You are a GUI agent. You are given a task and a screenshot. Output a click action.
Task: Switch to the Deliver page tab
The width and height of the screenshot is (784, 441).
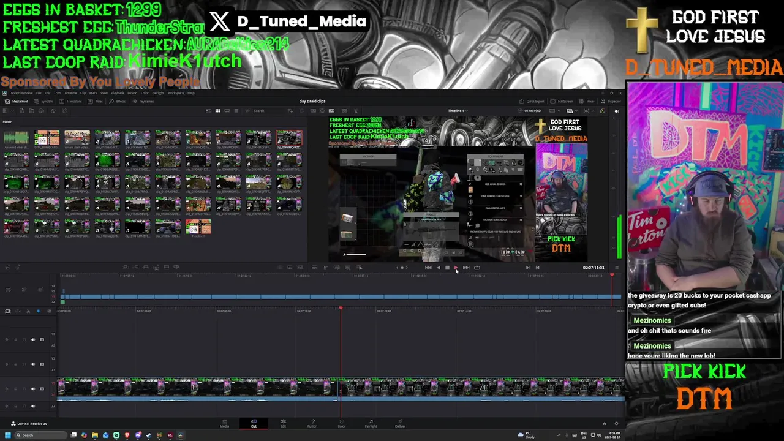coord(400,423)
